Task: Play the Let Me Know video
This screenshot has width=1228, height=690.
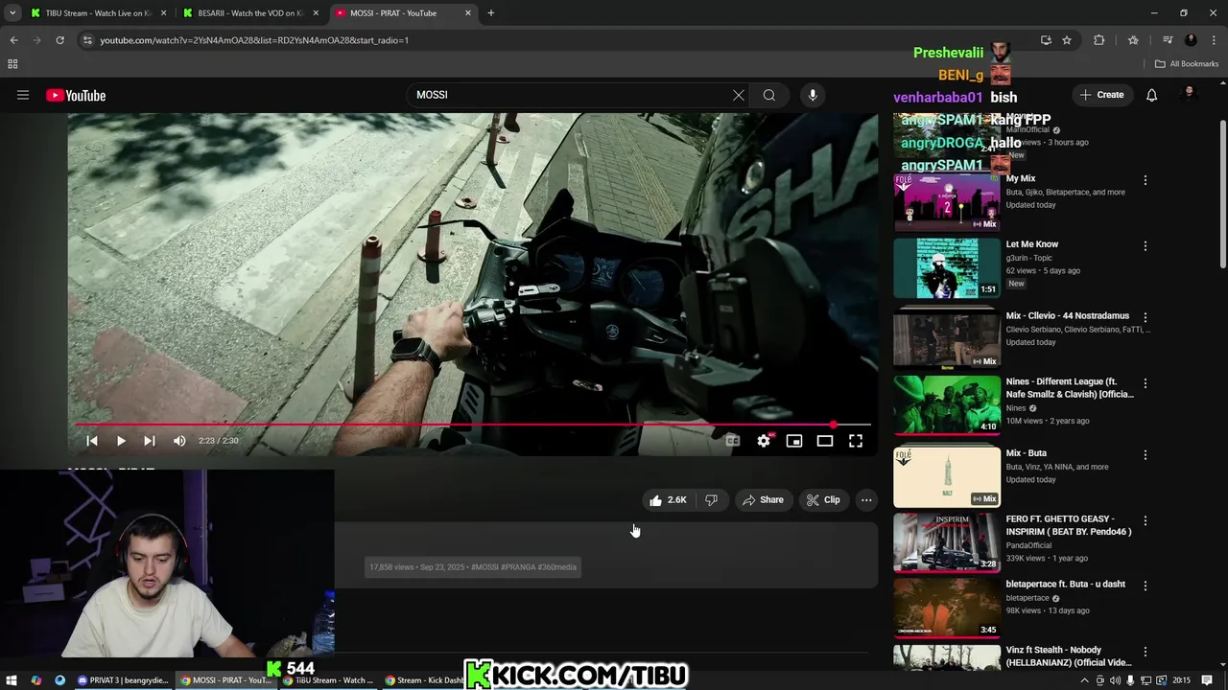Action: [947, 267]
